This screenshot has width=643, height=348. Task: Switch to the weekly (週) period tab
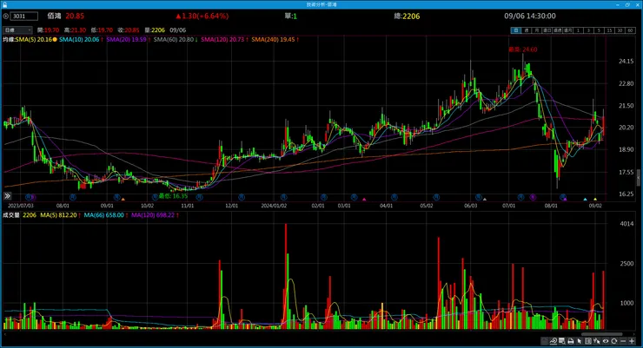pyautogui.click(x=527, y=30)
